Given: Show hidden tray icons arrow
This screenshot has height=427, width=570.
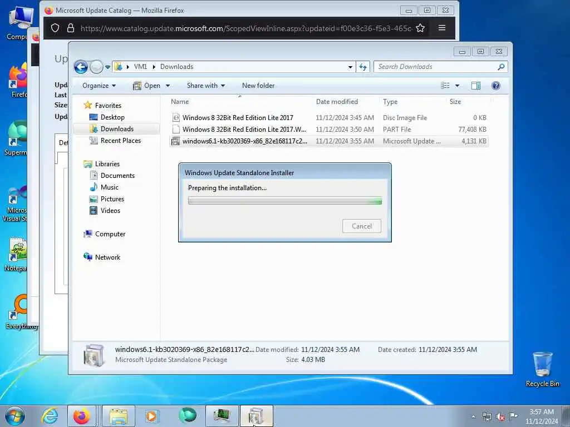Looking at the screenshot, I should coord(473,417).
